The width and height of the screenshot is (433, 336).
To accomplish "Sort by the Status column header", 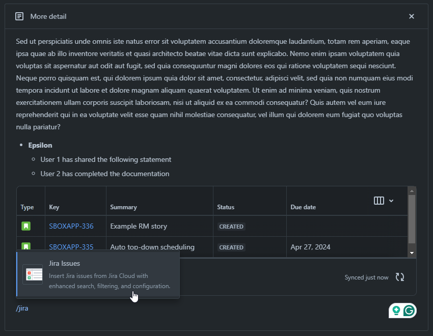I will pyautogui.click(x=226, y=207).
